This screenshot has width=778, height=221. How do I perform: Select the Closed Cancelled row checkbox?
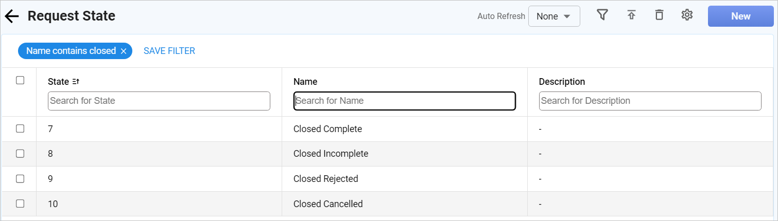coord(20,204)
